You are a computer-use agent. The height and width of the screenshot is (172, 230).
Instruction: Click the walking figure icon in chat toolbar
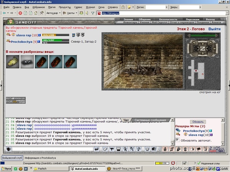point(125,149)
